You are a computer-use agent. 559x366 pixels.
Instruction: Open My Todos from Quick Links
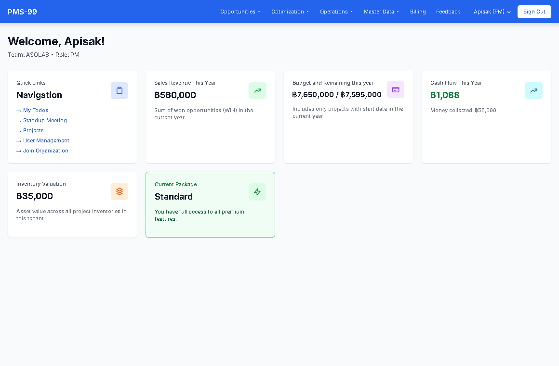32,110
